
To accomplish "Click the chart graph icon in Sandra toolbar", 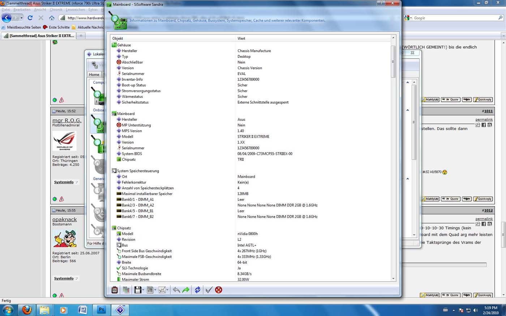I will [162, 290].
